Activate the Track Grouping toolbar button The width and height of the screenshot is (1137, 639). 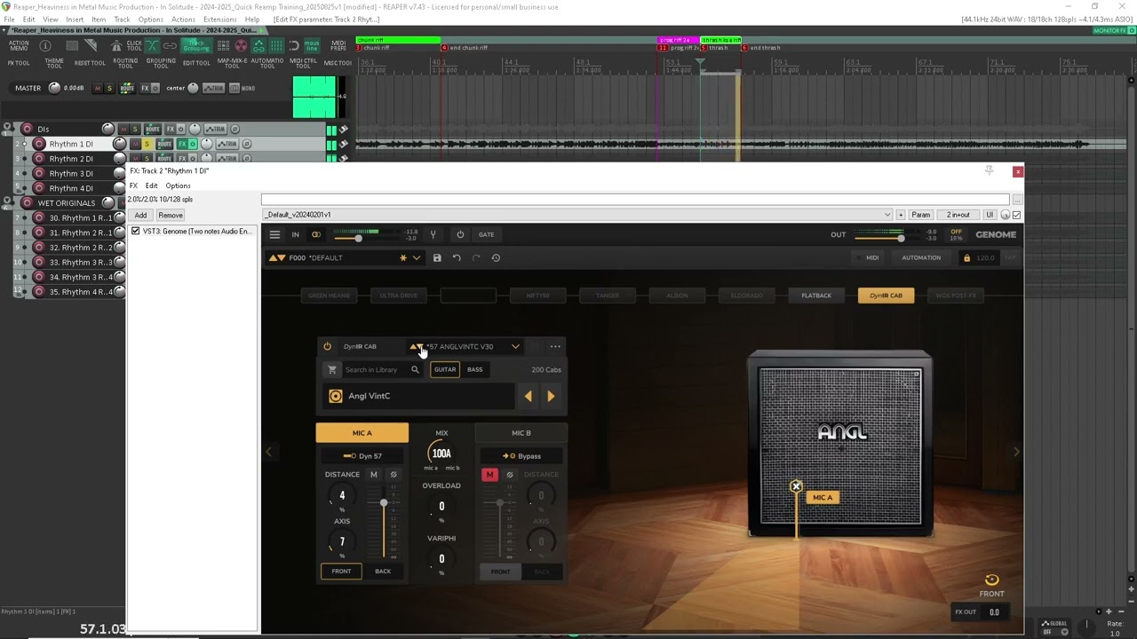[195, 45]
